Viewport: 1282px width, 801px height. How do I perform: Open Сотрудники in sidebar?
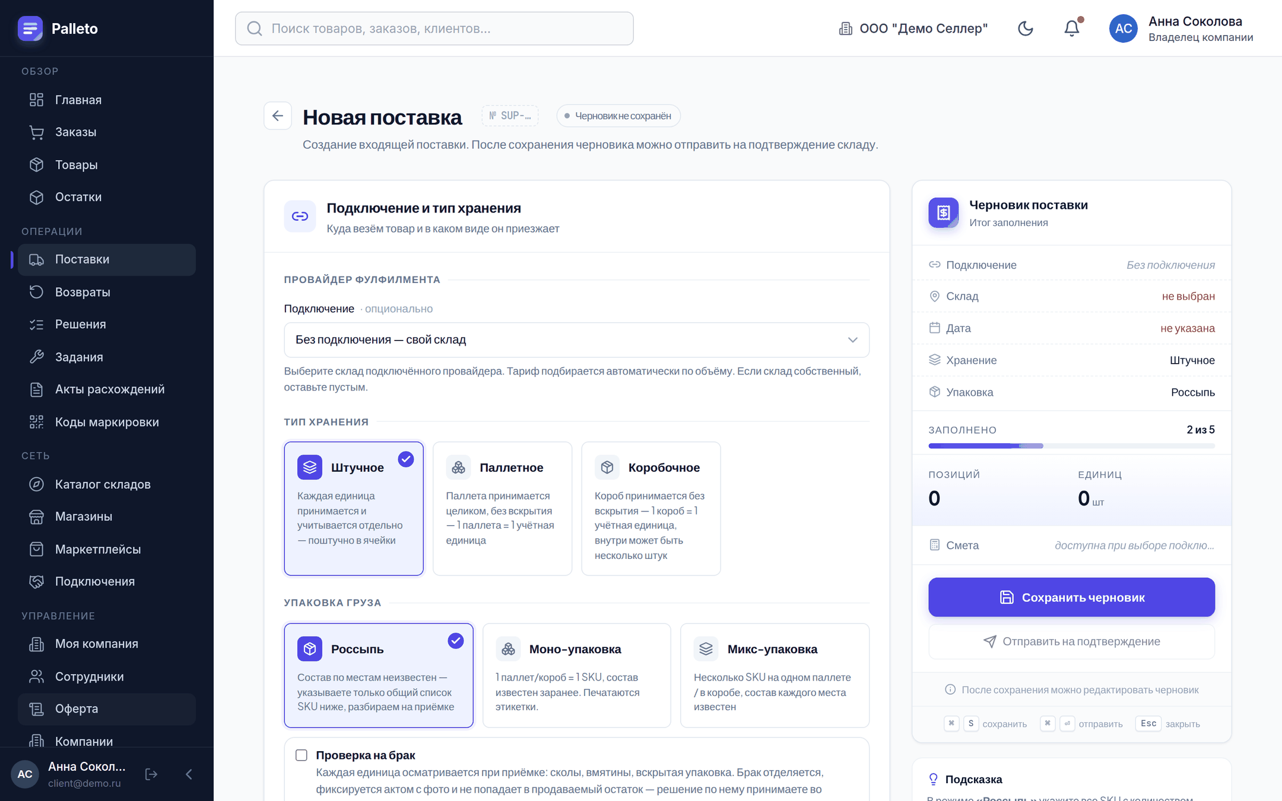107,676
